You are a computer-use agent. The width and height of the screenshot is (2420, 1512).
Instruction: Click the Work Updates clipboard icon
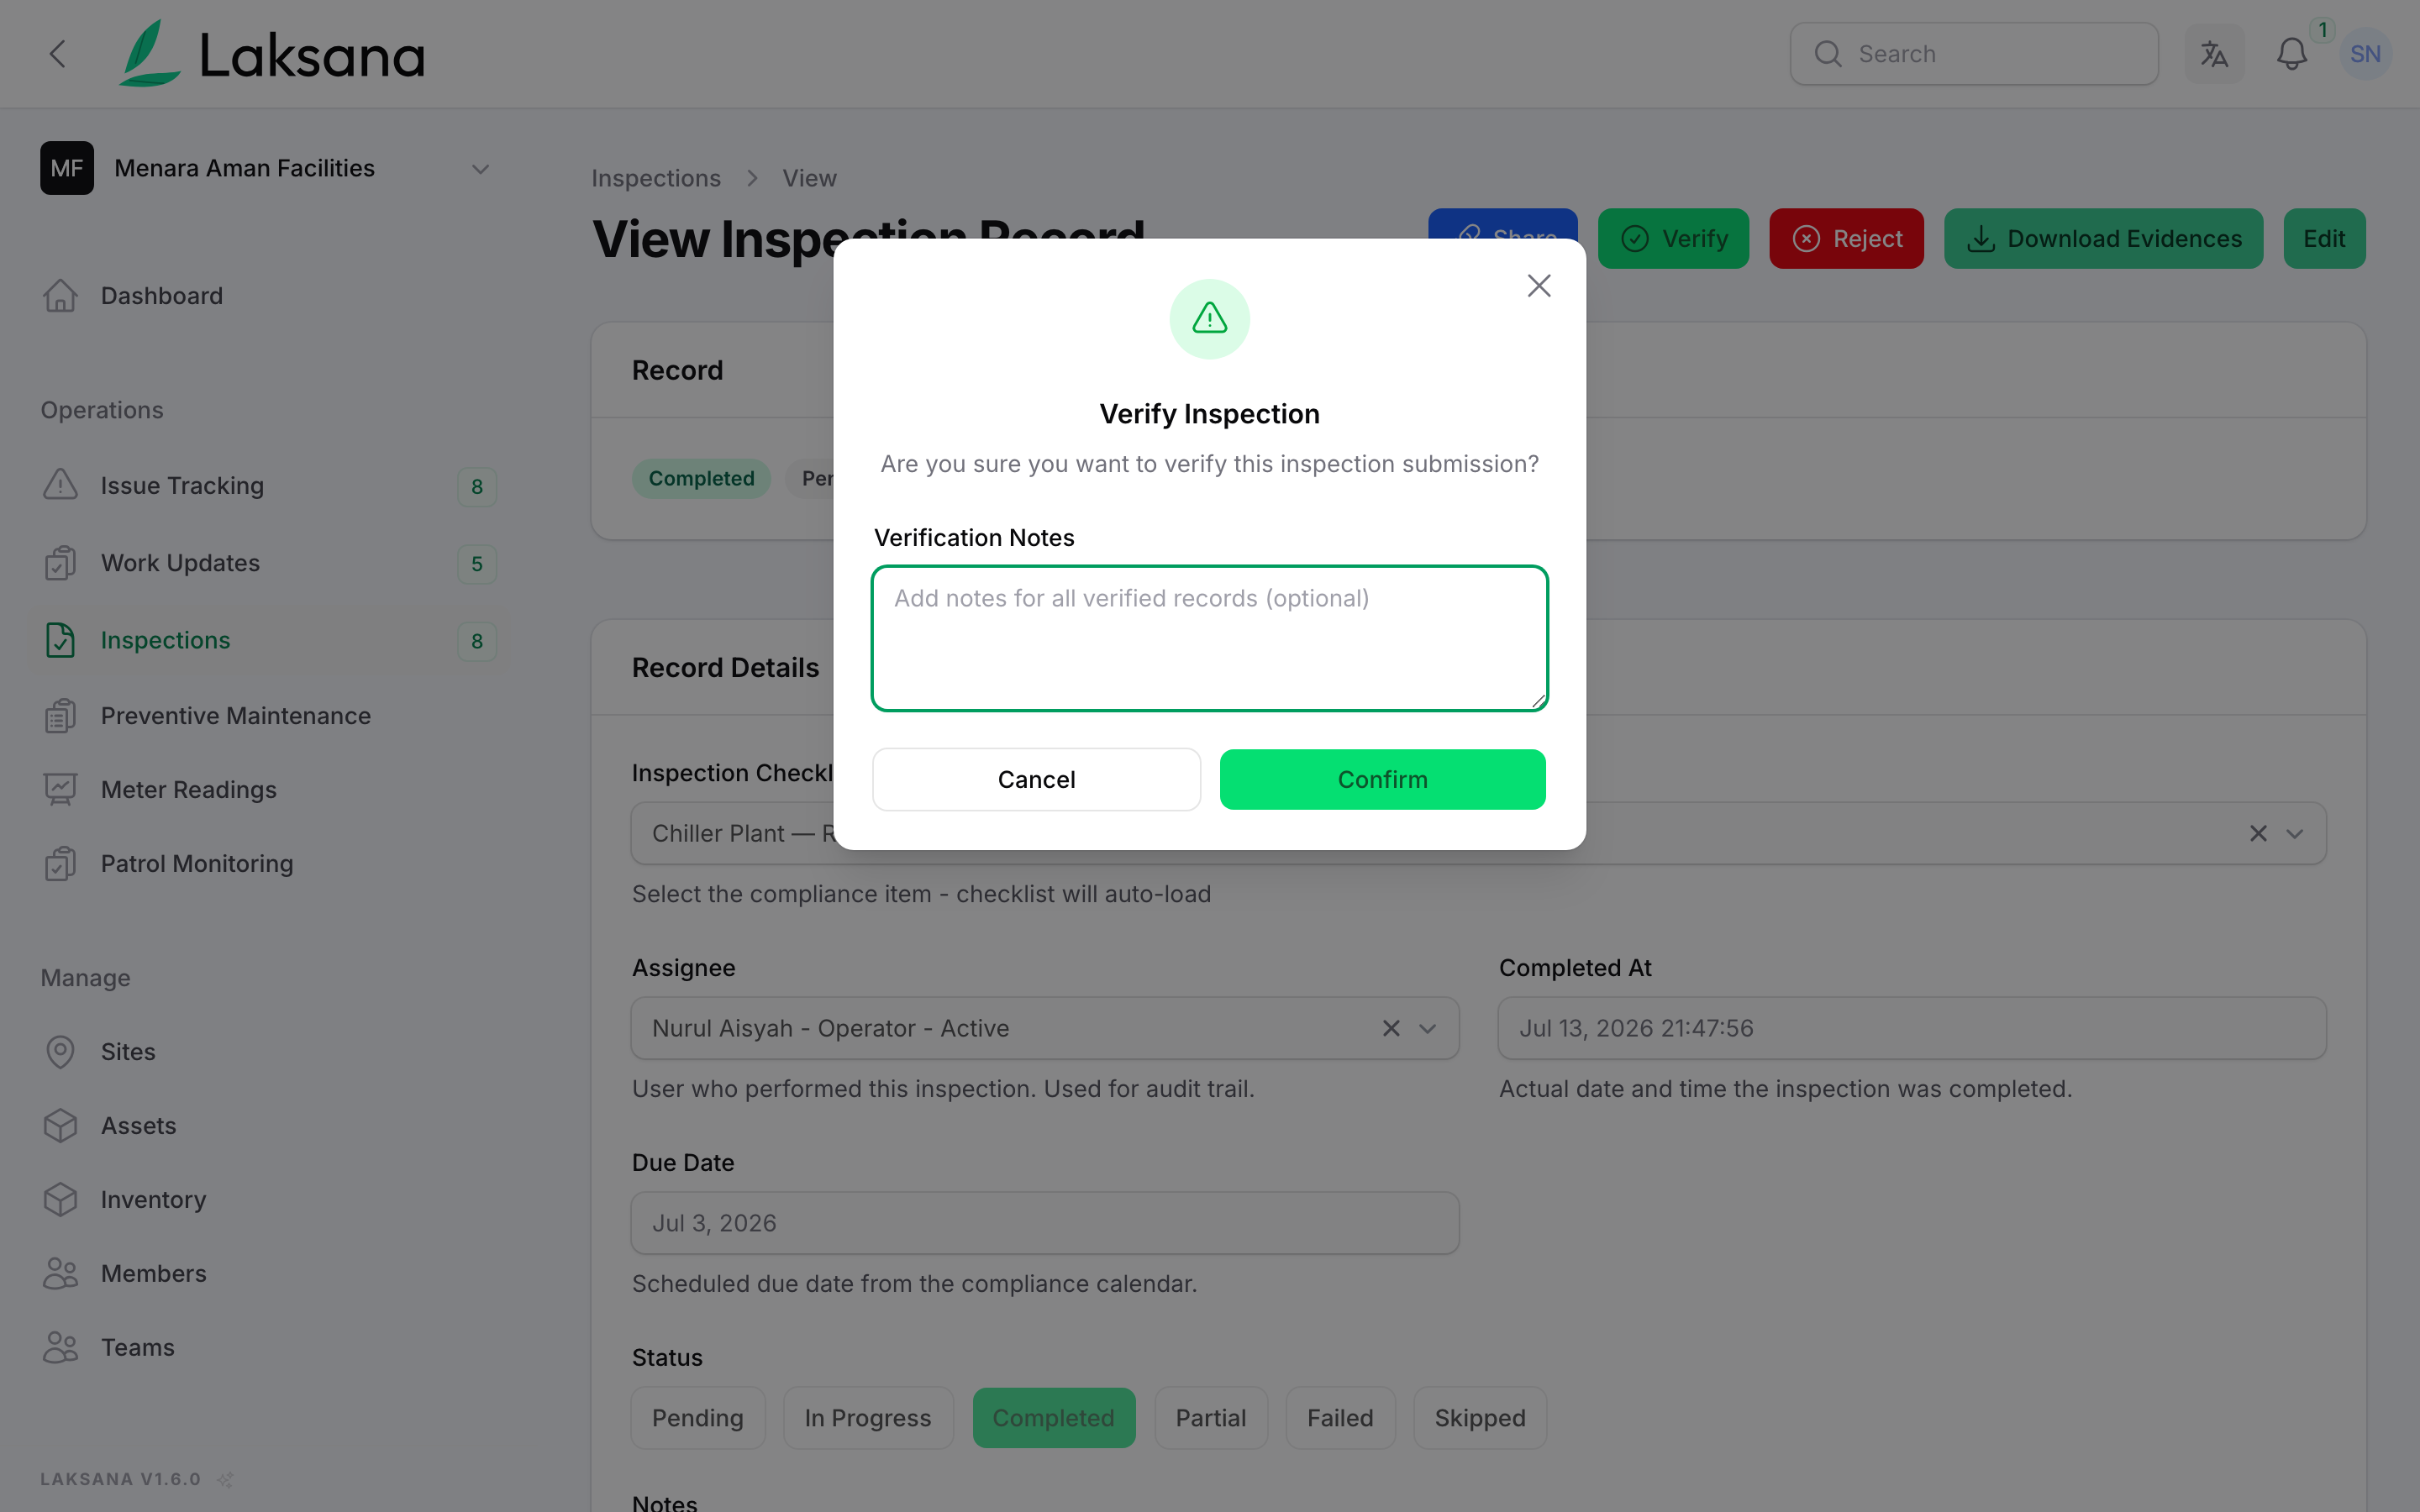click(x=60, y=563)
